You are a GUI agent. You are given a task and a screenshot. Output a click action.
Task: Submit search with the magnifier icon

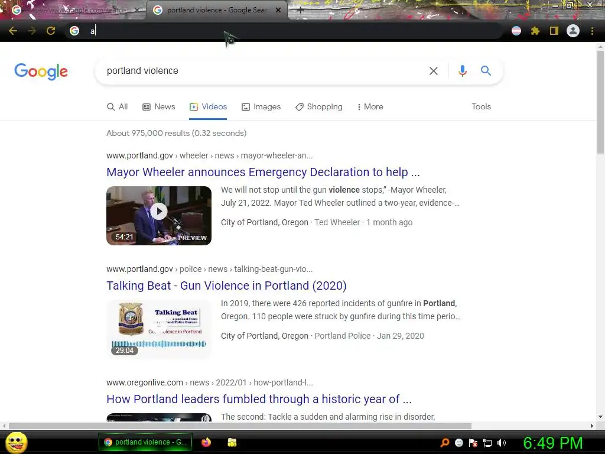[x=486, y=71]
